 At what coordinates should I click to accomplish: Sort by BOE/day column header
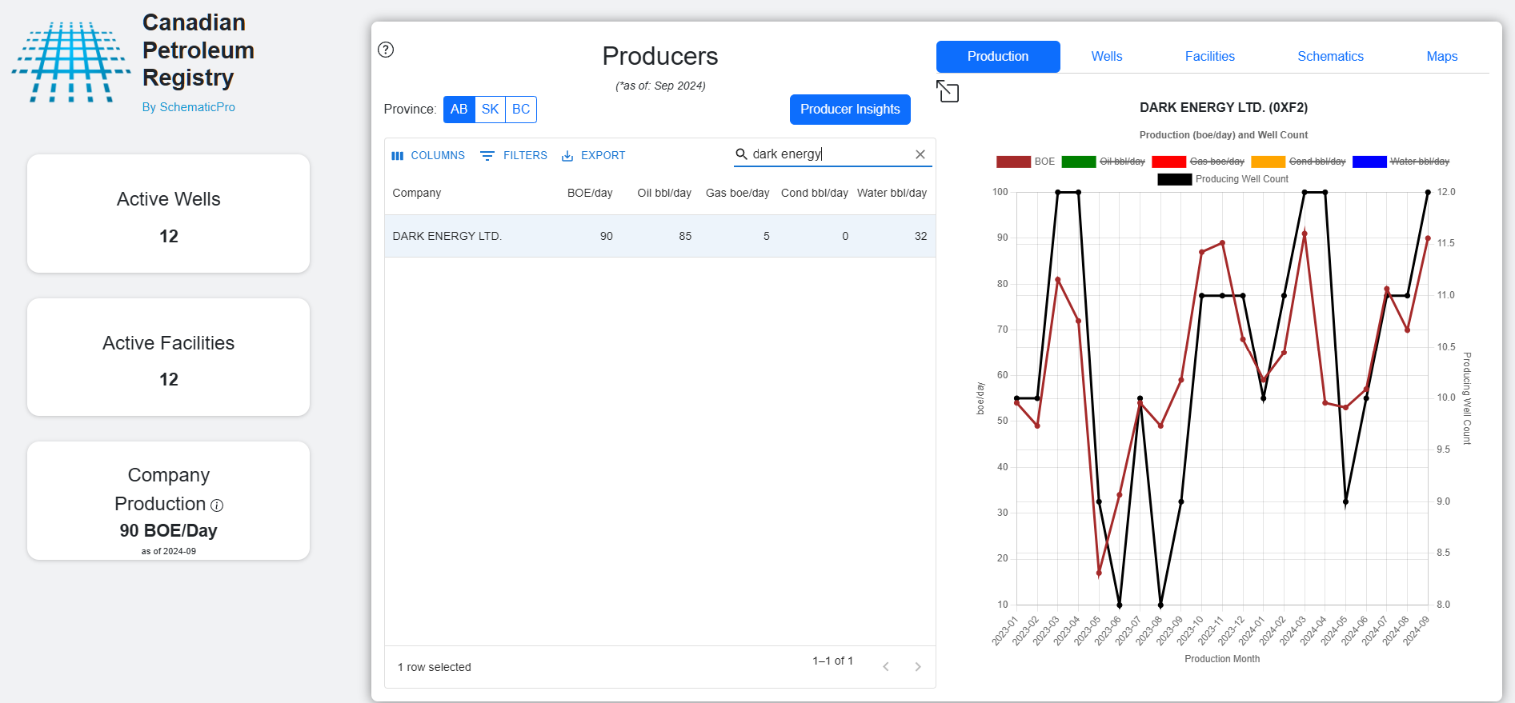(x=590, y=193)
